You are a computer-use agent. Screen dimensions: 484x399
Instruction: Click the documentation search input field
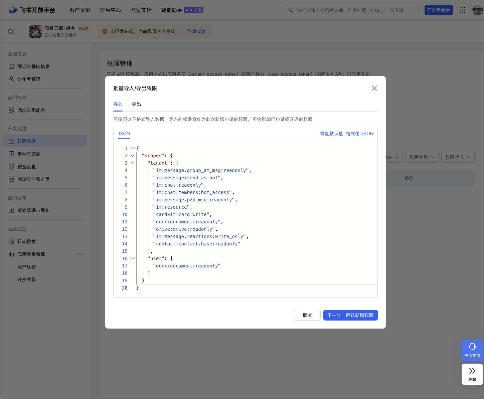click(351, 10)
